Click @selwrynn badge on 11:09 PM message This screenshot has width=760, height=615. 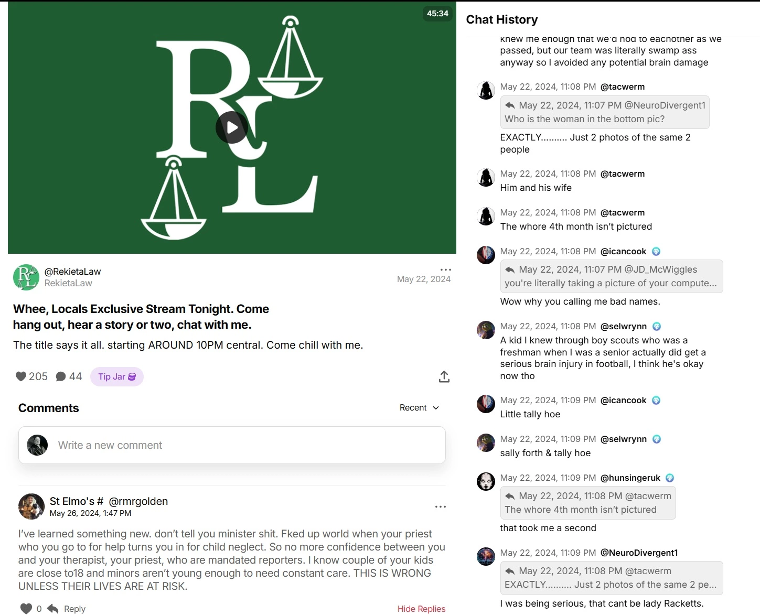click(657, 439)
